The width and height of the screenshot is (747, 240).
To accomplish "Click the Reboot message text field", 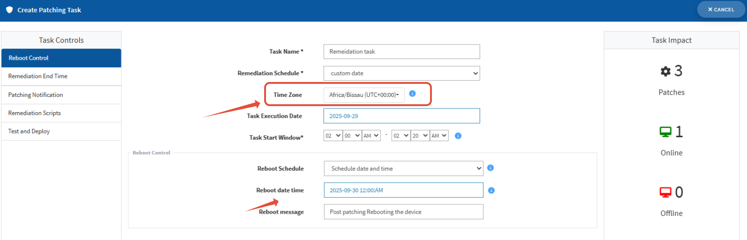I will point(403,212).
